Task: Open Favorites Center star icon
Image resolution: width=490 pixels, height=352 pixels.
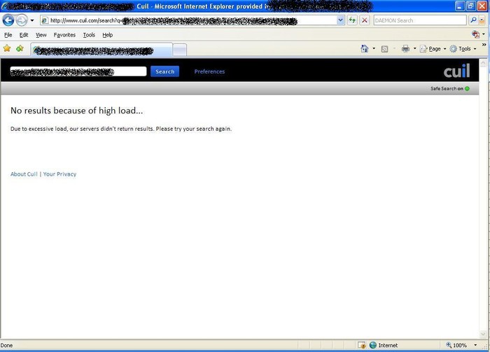Action: 7,49
